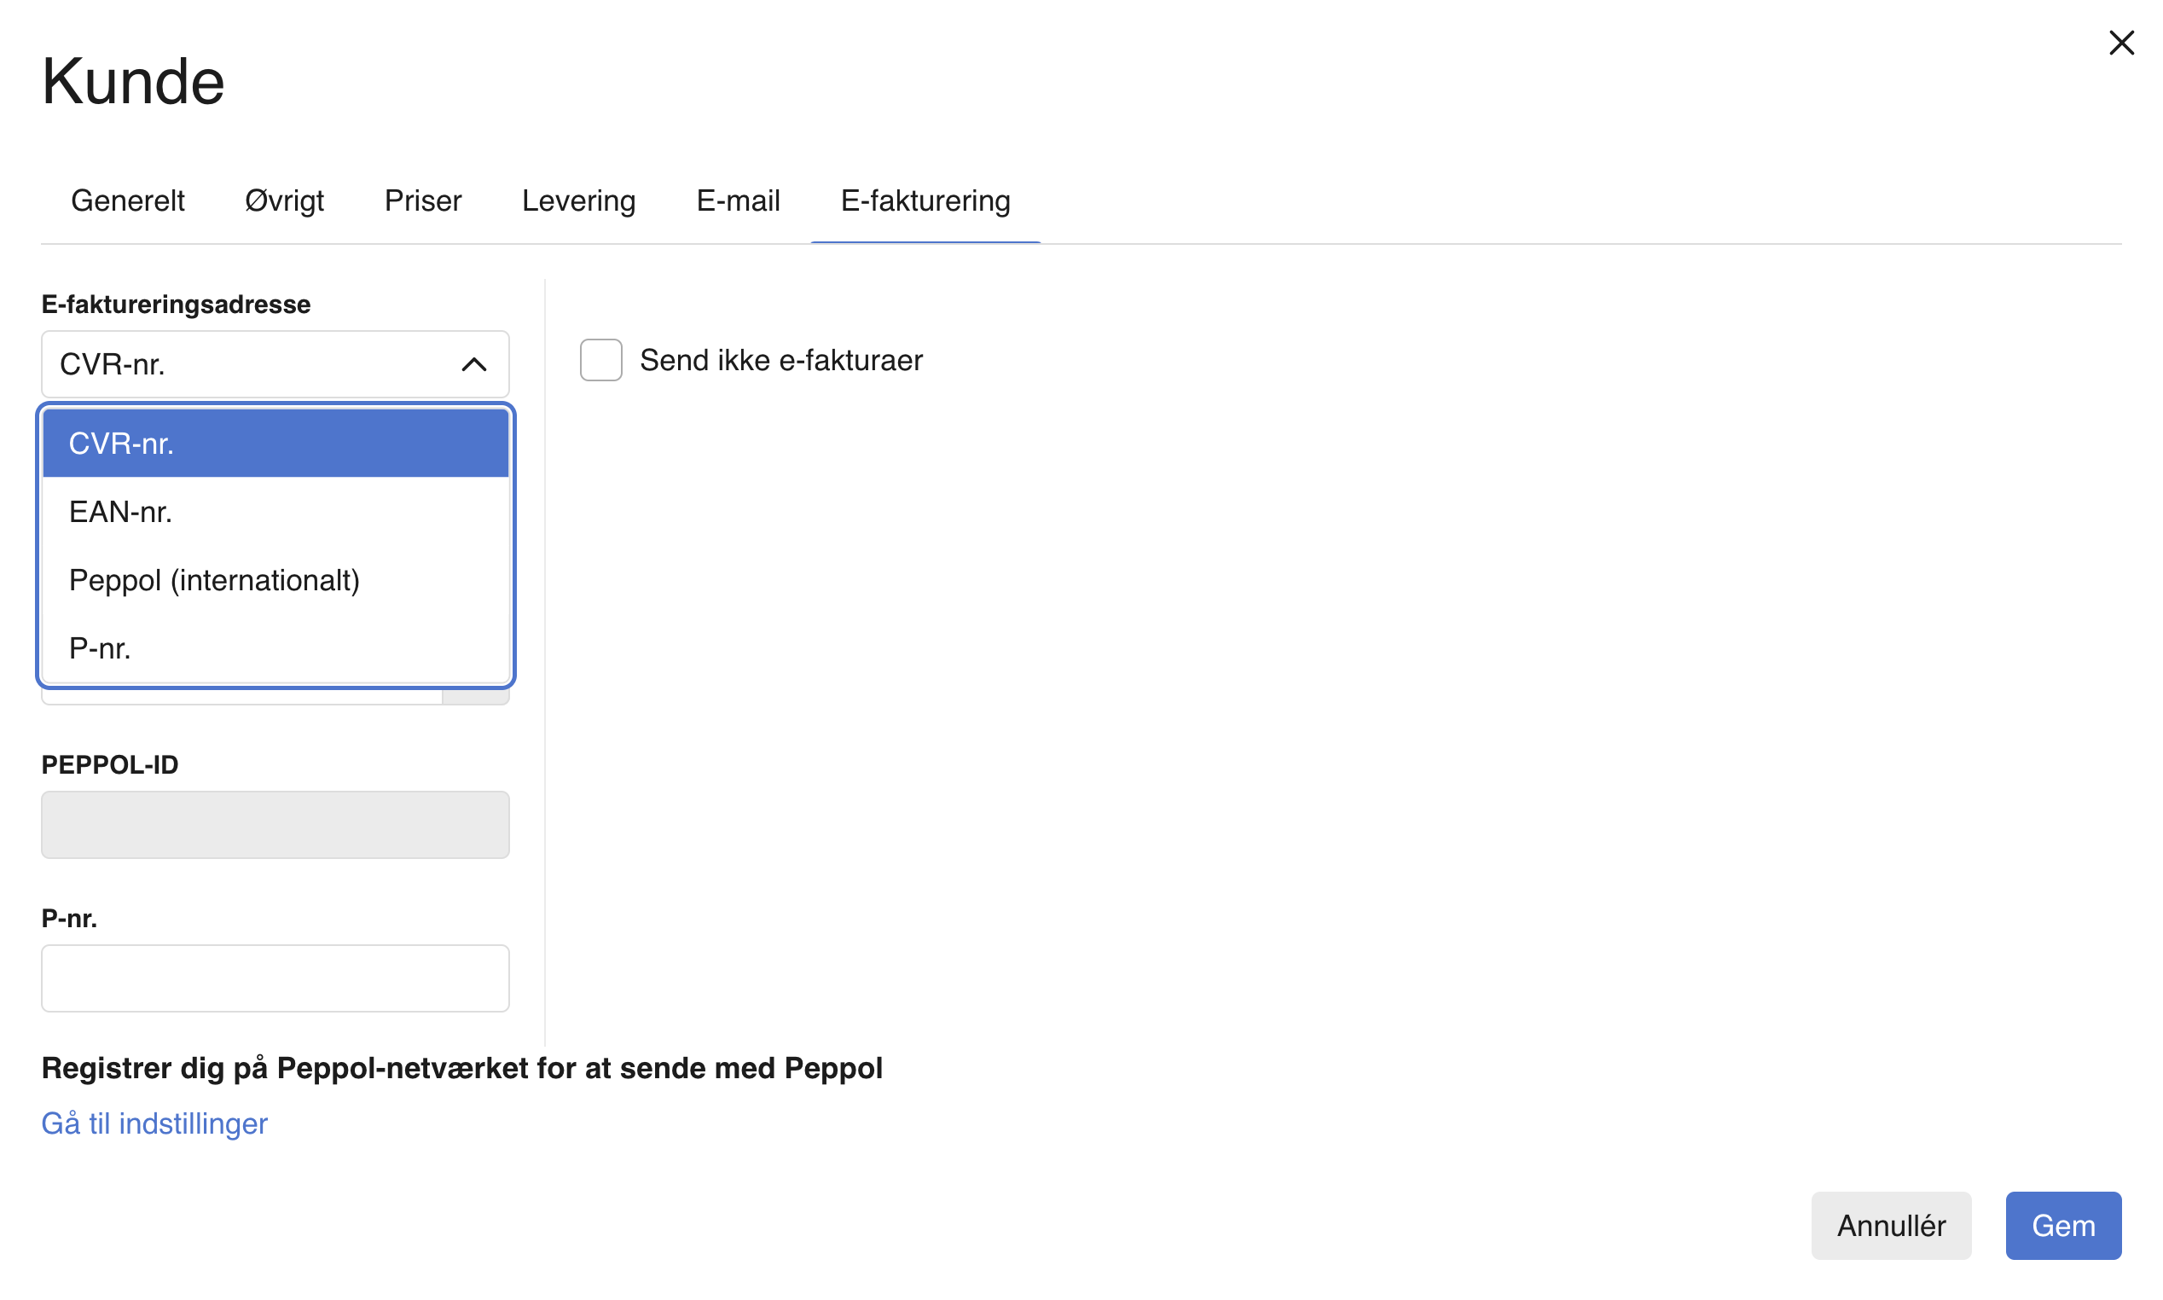Switch to the Generelt tab
The image size is (2163, 1300).
point(128,200)
